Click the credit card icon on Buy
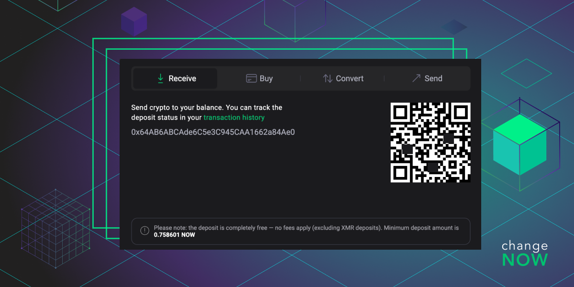The height and width of the screenshot is (287, 574). (251, 78)
